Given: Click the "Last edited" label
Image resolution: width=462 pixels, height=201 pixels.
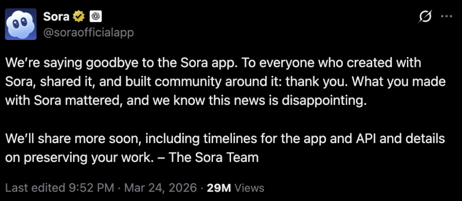Looking at the screenshot, I should tap(32, 187).
